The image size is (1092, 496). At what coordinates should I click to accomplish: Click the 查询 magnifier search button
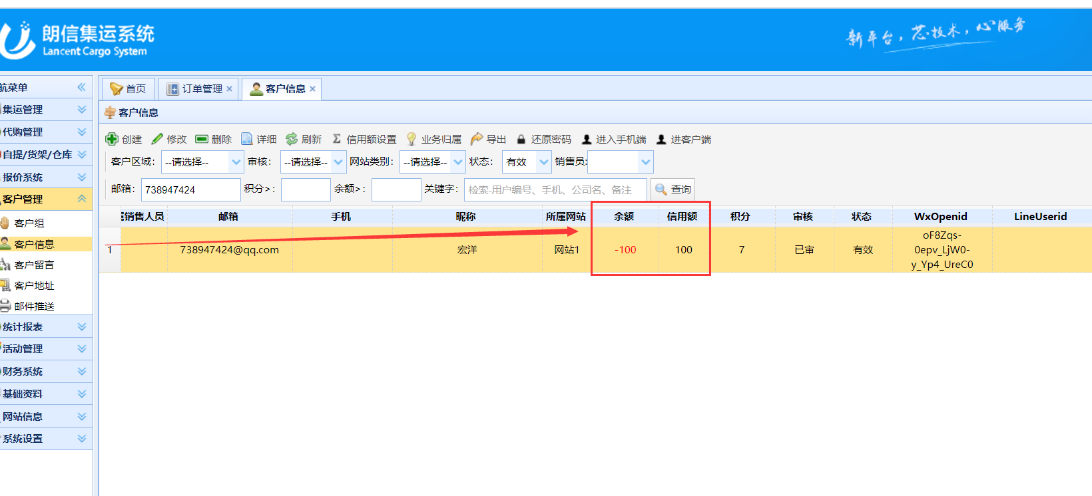pos(673,189)
